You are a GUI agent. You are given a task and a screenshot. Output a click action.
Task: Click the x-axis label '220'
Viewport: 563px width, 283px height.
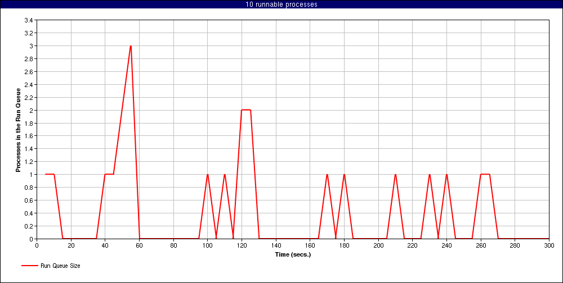click(412, 245)
